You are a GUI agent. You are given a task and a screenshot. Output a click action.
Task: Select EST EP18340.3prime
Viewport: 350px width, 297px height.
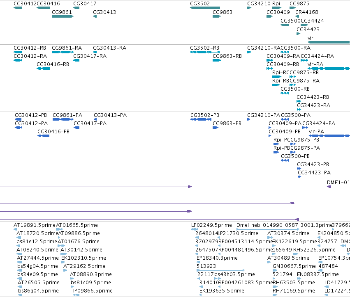(x=217, y=258)
